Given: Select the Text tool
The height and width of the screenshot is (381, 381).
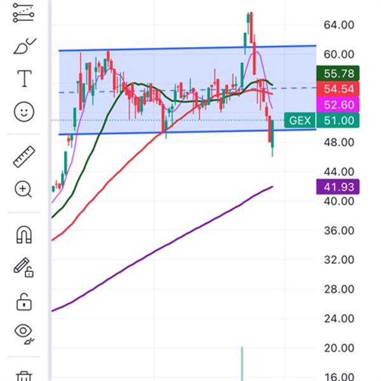Looking at the screenshot, I should 24,78.
